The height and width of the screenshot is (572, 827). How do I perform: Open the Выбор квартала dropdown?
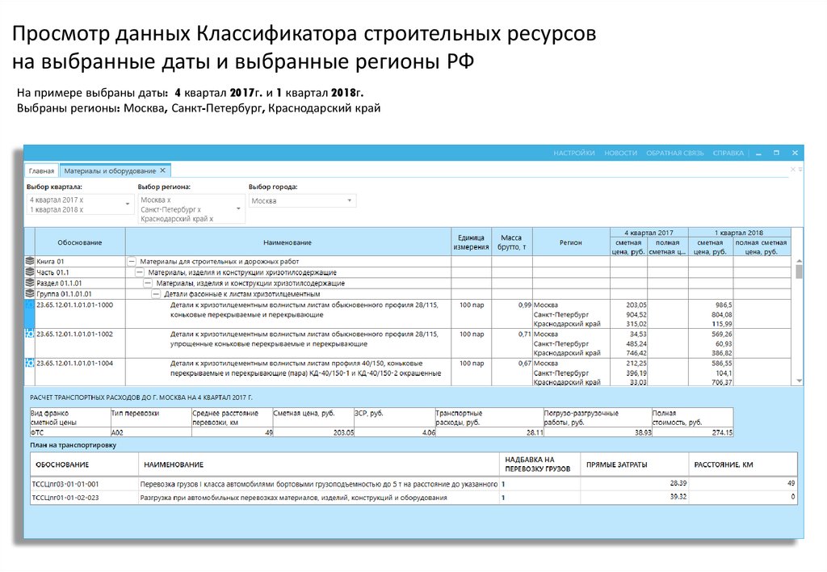[127, 204]
